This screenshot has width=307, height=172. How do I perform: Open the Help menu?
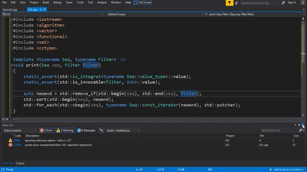pos(128,2)
